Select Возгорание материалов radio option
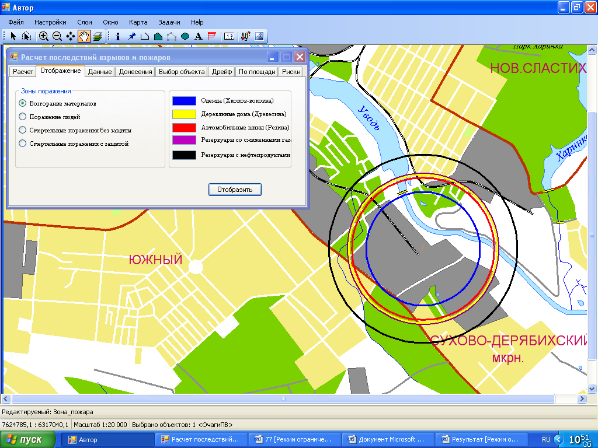The width and height of the screenshot is (598, 448). [23, 103]
